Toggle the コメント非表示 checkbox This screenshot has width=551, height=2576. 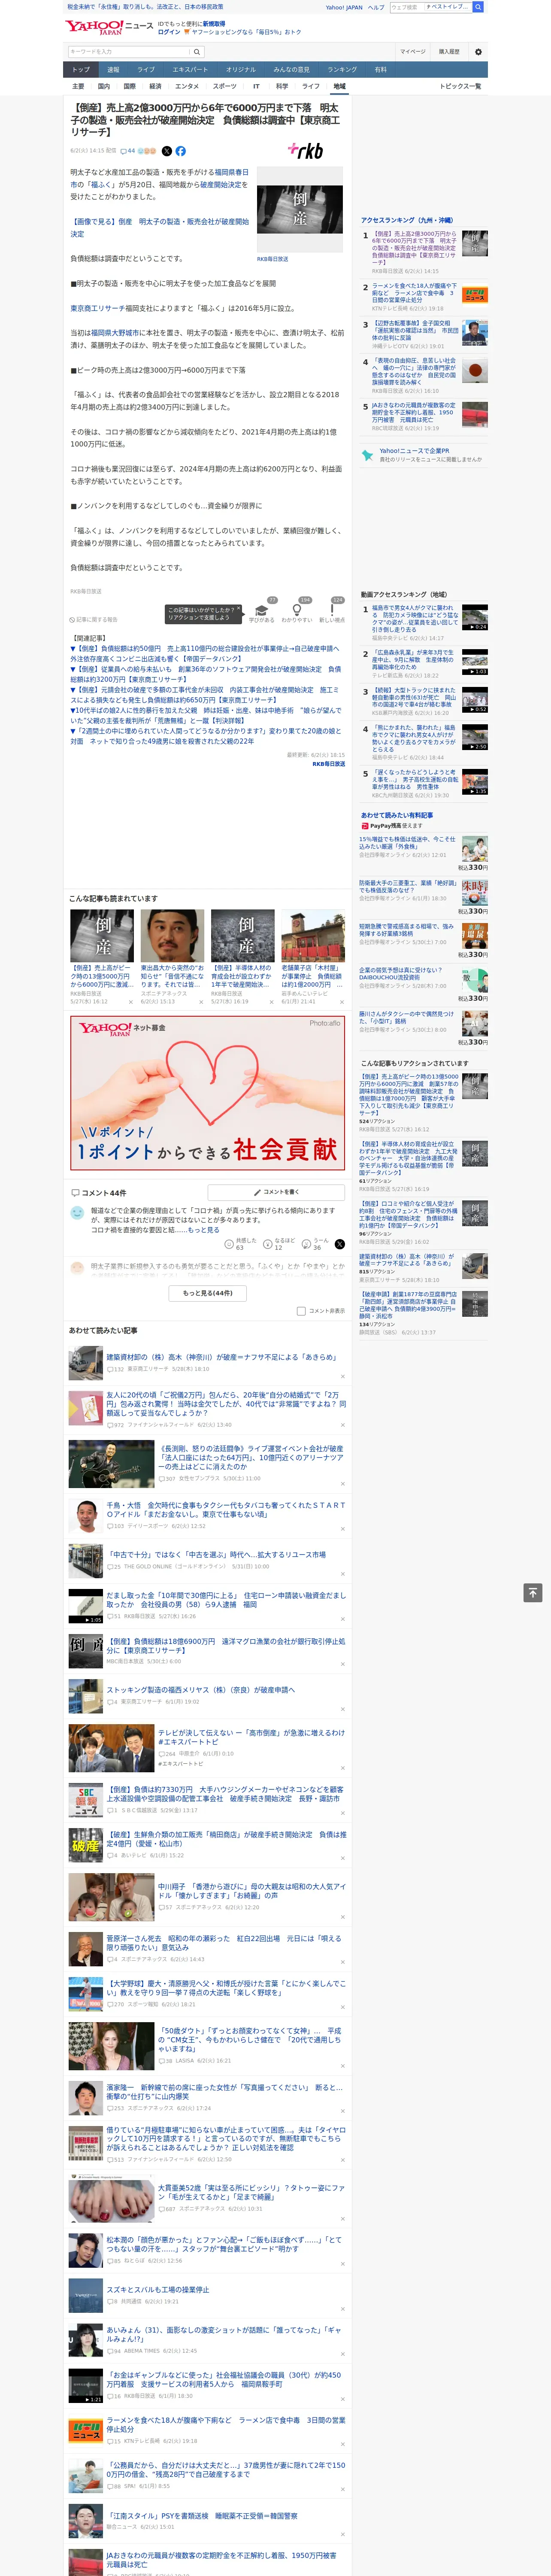pos(301,1311)
